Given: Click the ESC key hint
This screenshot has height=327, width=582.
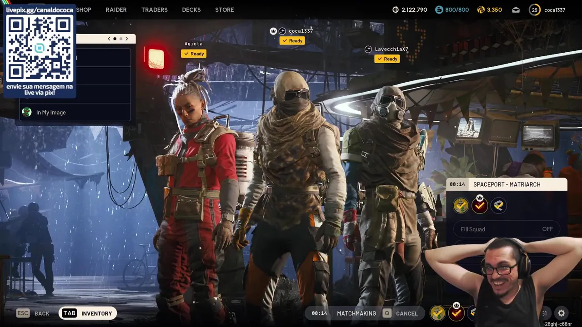Looking at the screenshot, I should (23, 313).
